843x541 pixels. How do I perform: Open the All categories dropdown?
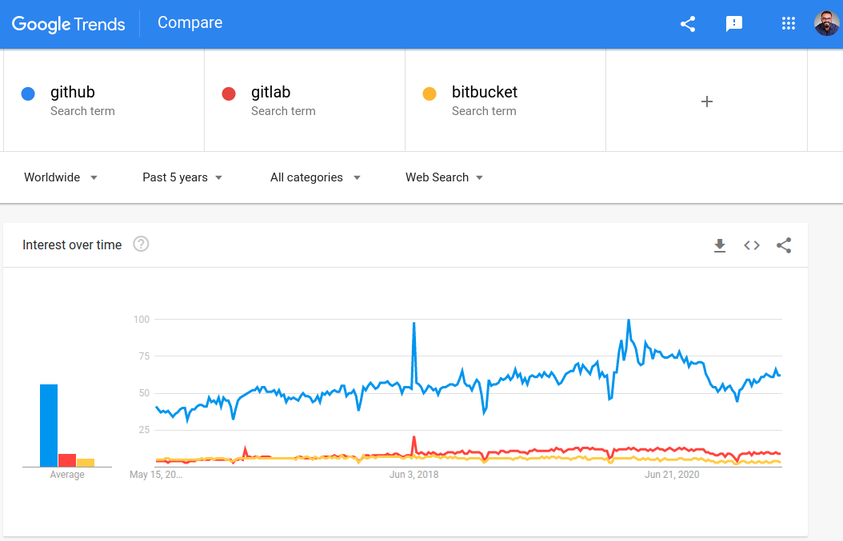point(314,177)
